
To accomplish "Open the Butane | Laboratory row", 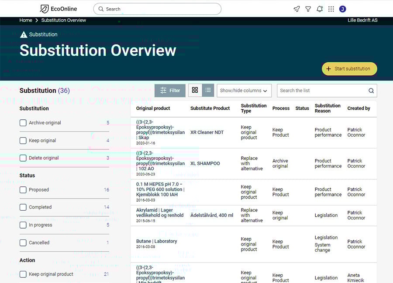I will click(254, 244).
